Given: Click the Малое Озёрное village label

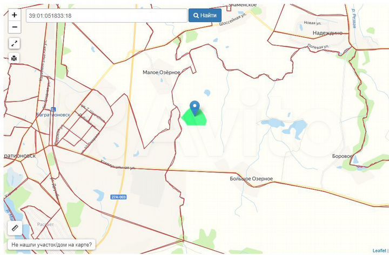Looking at the screenshot, I should click(161, 72).
